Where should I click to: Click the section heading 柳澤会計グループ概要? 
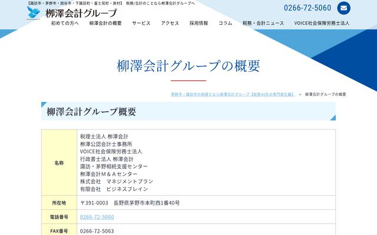tap(91, 112)
